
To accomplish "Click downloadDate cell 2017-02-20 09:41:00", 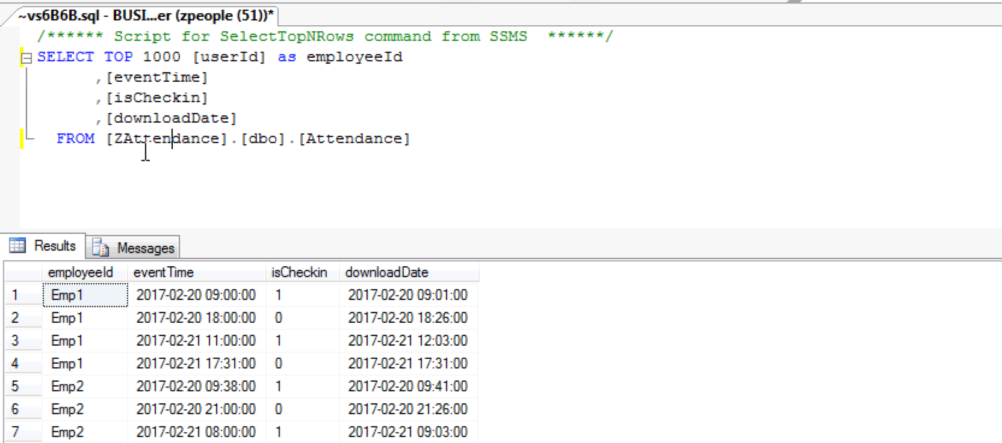I will (x=409, y=386).
